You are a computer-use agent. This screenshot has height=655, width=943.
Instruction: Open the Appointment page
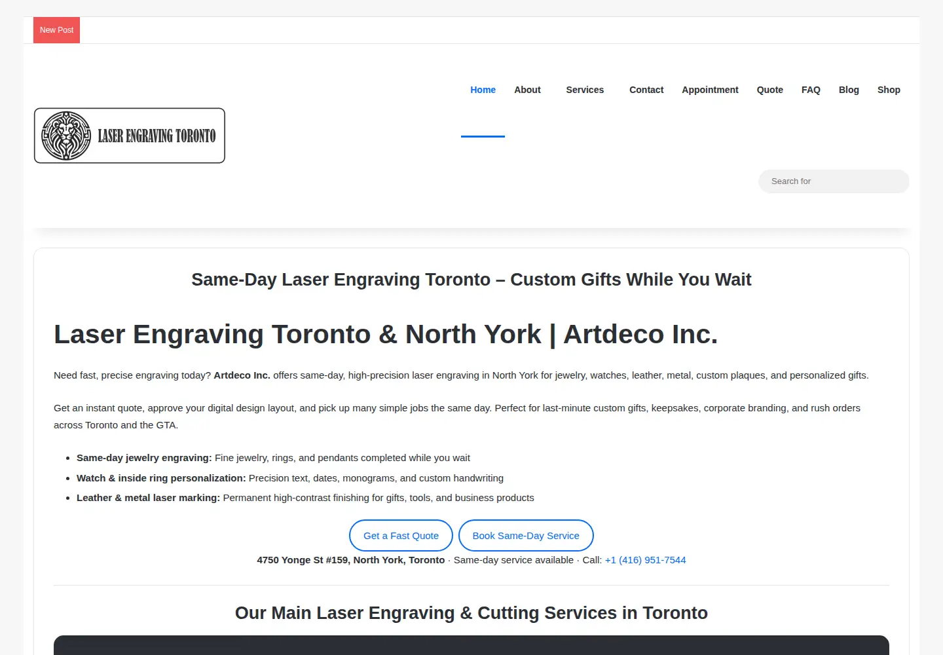[x=710, y=90]
